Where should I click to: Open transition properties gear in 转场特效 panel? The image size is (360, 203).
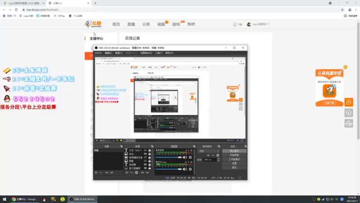point(218,155)
